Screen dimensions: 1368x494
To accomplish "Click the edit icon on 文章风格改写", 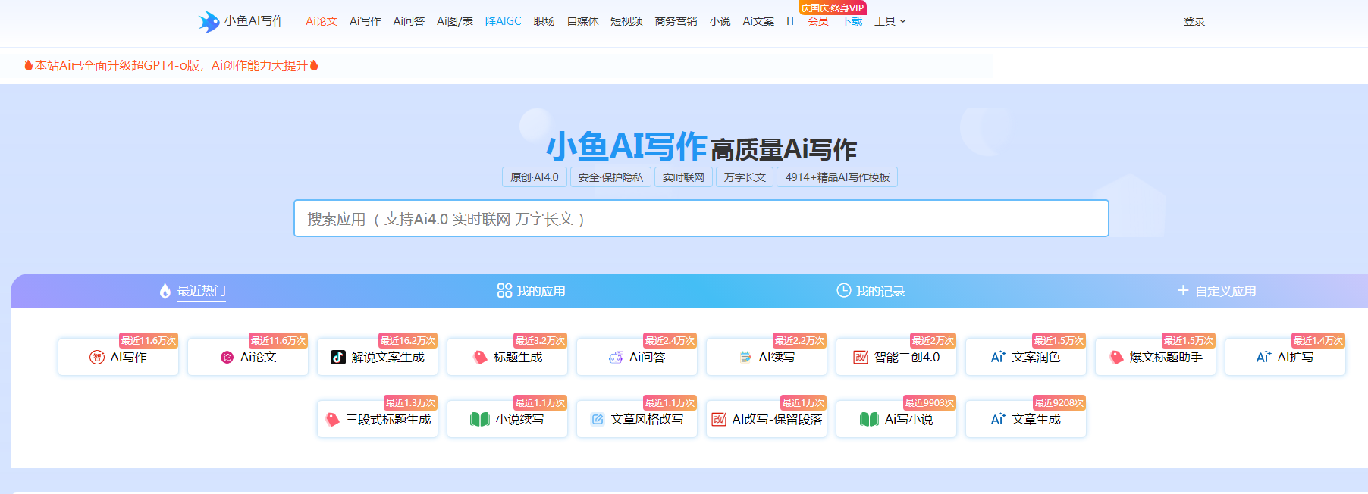I will coord(598,420).
